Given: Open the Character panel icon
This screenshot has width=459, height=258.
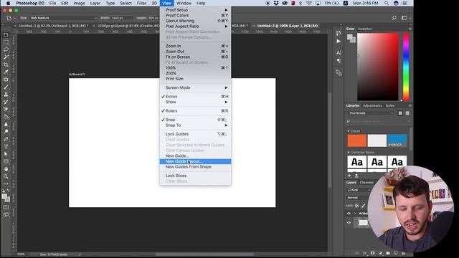Looking at the screenshot, I should pyautogui.click(x=339, y=53).
